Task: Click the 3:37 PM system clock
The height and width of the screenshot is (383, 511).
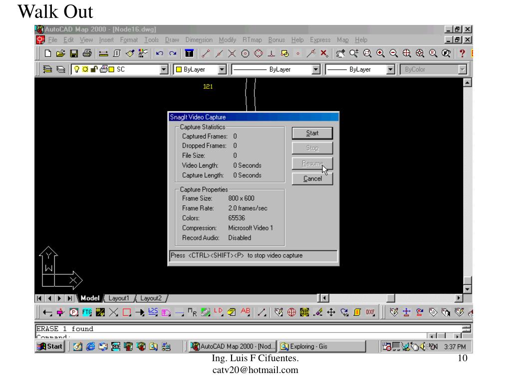Action: (455, 347)
